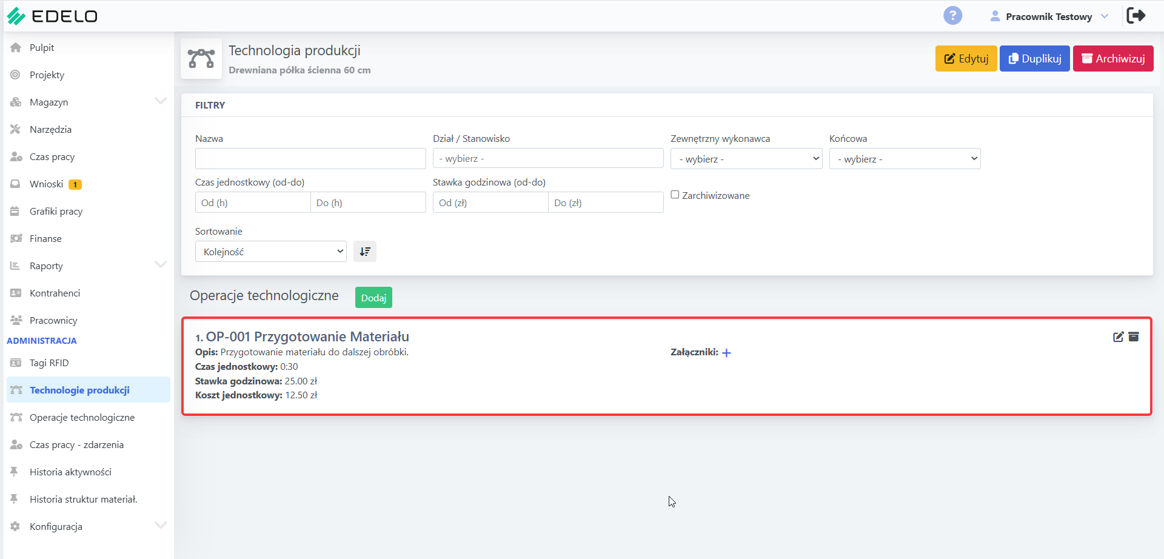Add attachment with the plus icon
This screenshot has width=1164, height=559.
pyautogui.click(x=726, y=353)
